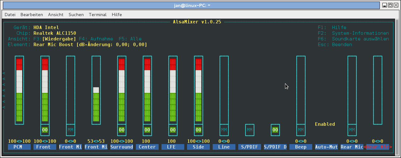Select the PCM channel label
Image resolution: width=401 pixels, height=158 pixels.
19,147
